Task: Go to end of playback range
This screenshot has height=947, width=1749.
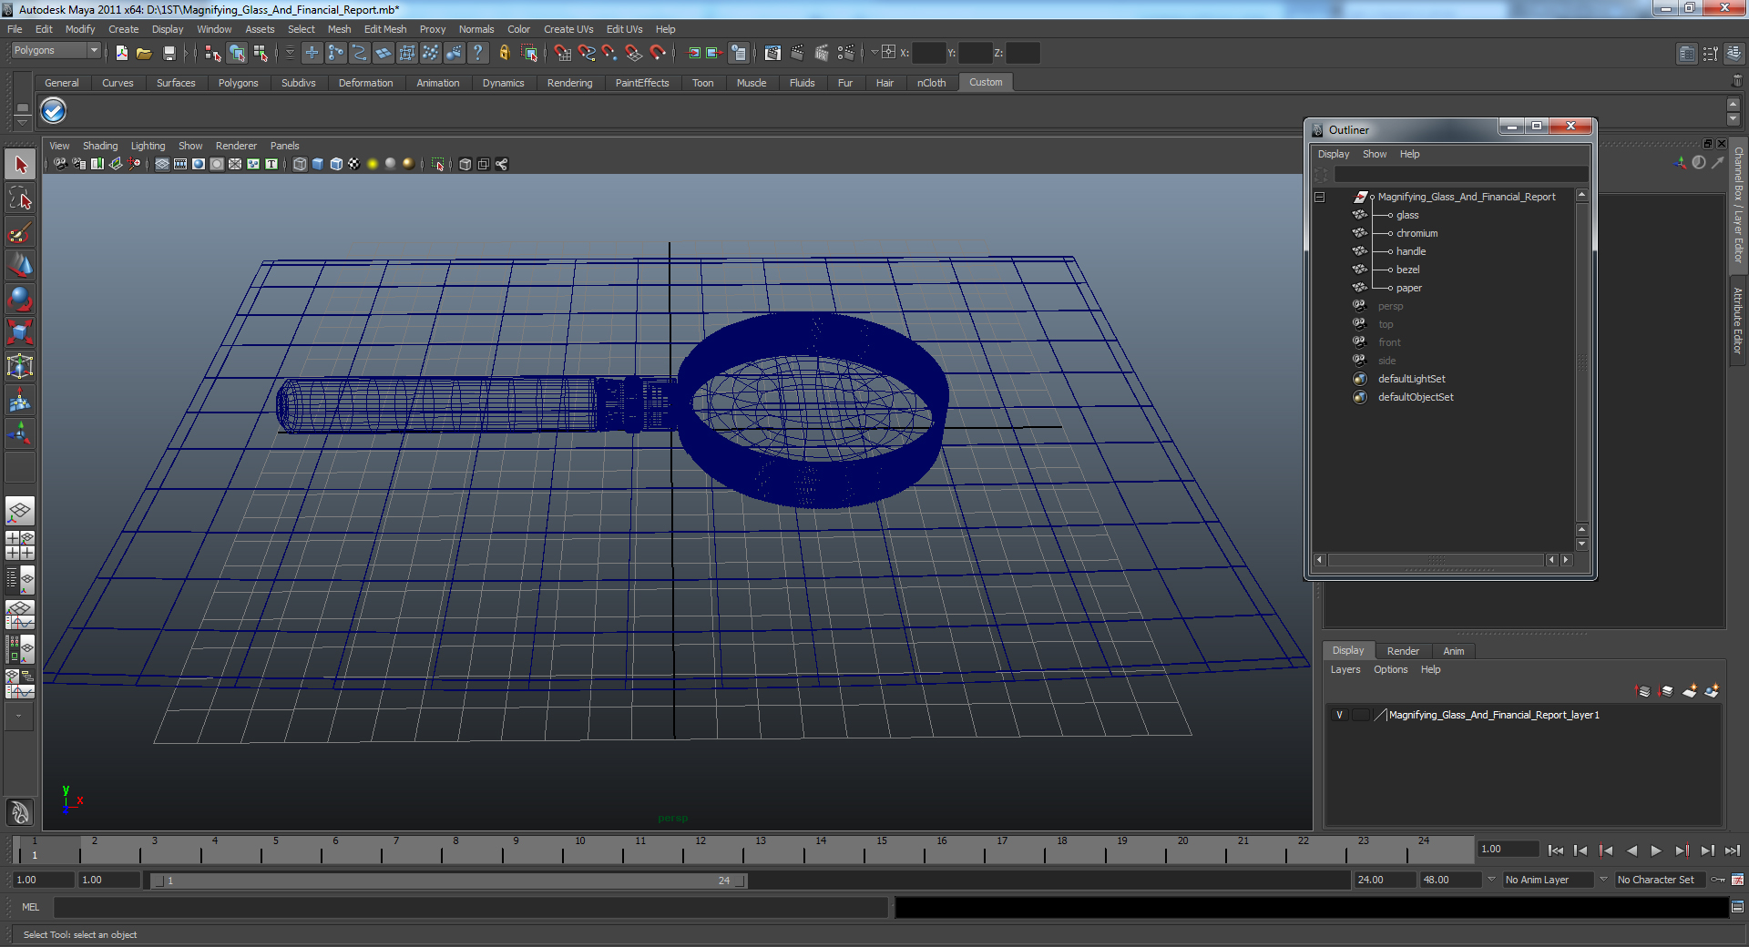Action: [x=1733, y=850]
